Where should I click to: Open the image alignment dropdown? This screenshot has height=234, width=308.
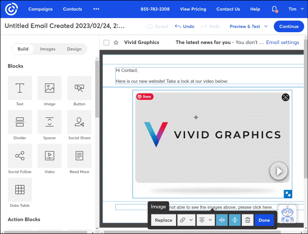pos(206,220)
